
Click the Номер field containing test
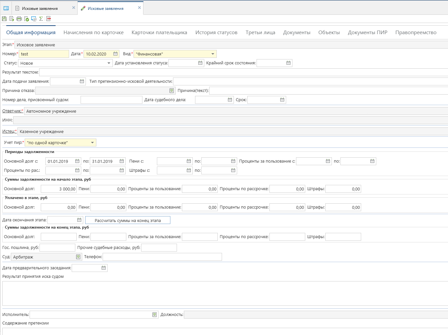[x=44, y=54]
